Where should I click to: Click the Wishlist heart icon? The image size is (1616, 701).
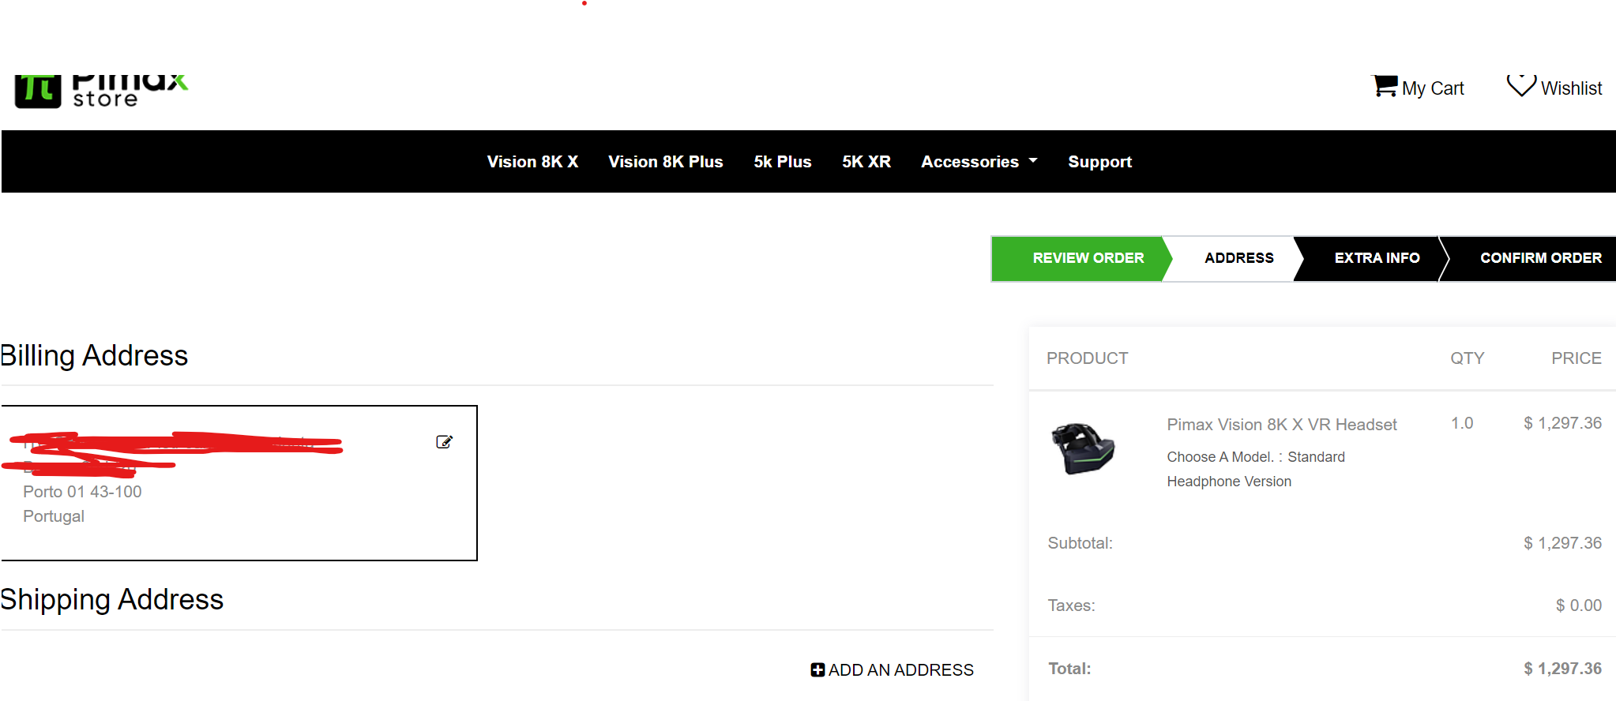1520,85
